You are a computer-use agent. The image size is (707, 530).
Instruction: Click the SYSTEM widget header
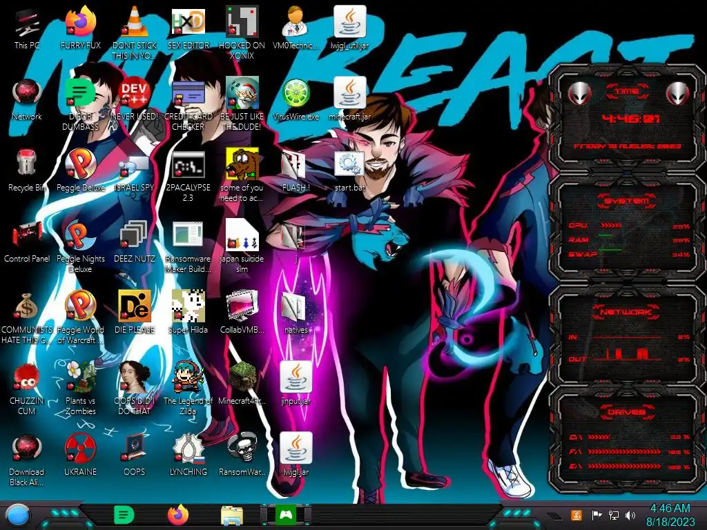(627, 201)
